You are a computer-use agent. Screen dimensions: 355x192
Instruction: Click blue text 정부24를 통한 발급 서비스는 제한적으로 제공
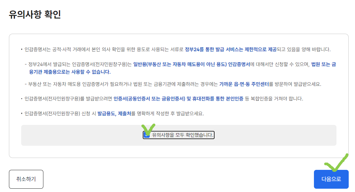point(231,50)
